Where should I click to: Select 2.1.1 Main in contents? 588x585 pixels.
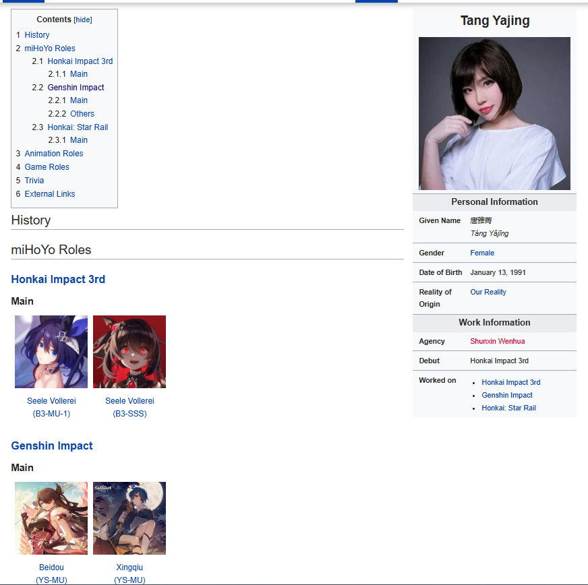79,74
